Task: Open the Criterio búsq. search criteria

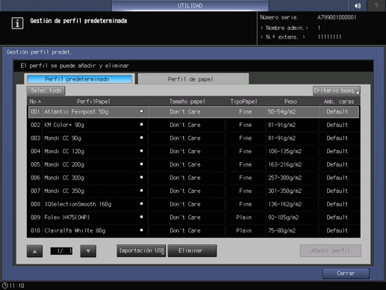Action: (x=336, y=90)
